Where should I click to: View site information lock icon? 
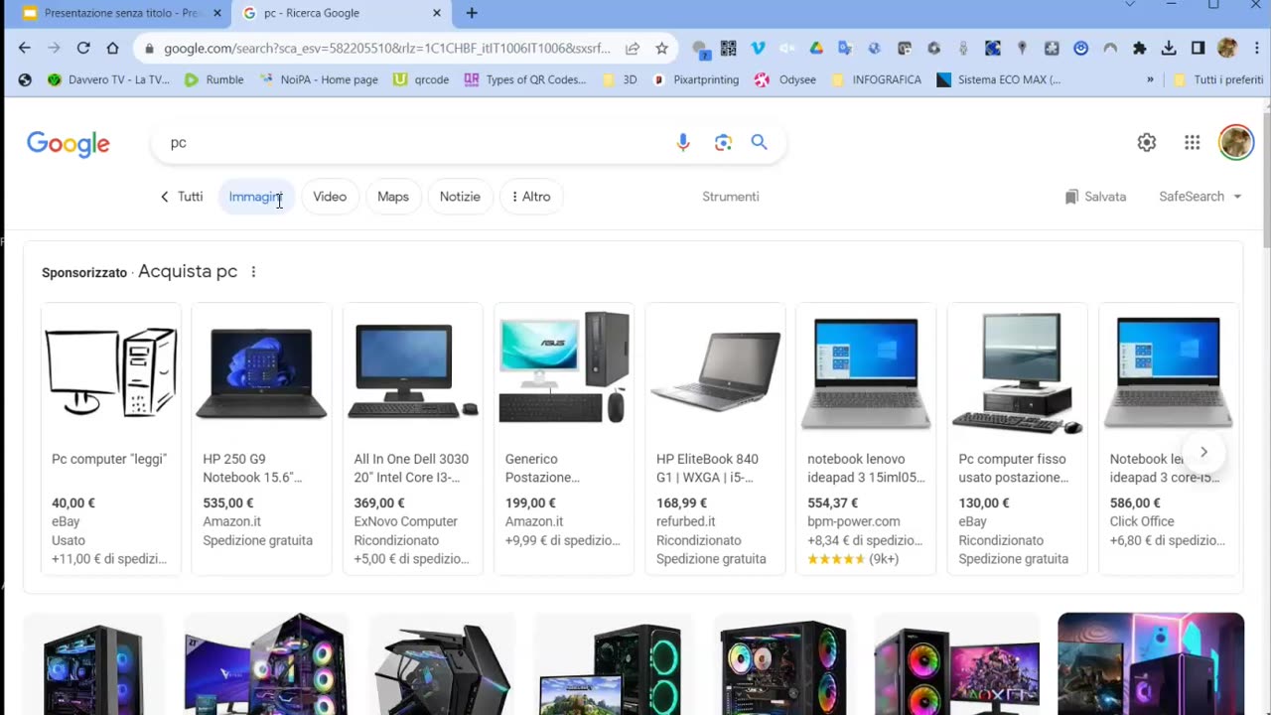point(149,48)
